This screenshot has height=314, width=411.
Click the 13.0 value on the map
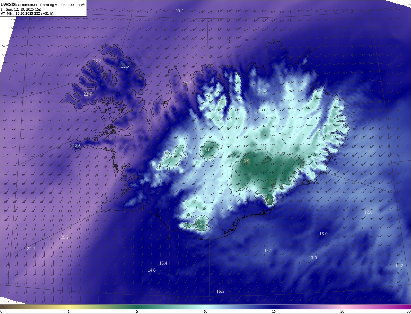(313, 258)
